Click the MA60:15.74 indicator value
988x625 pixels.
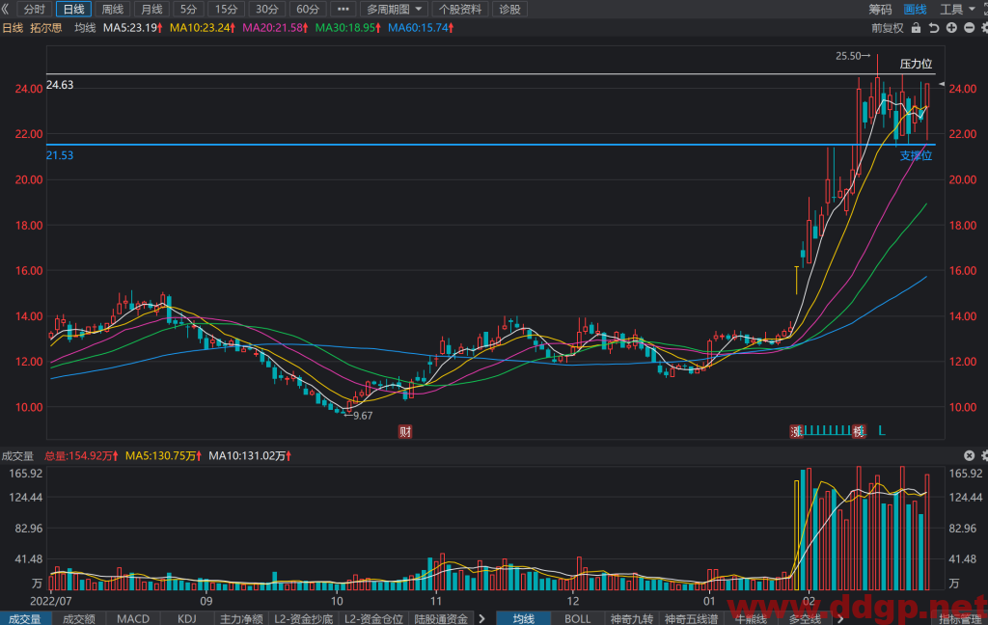tap(421, 28)
